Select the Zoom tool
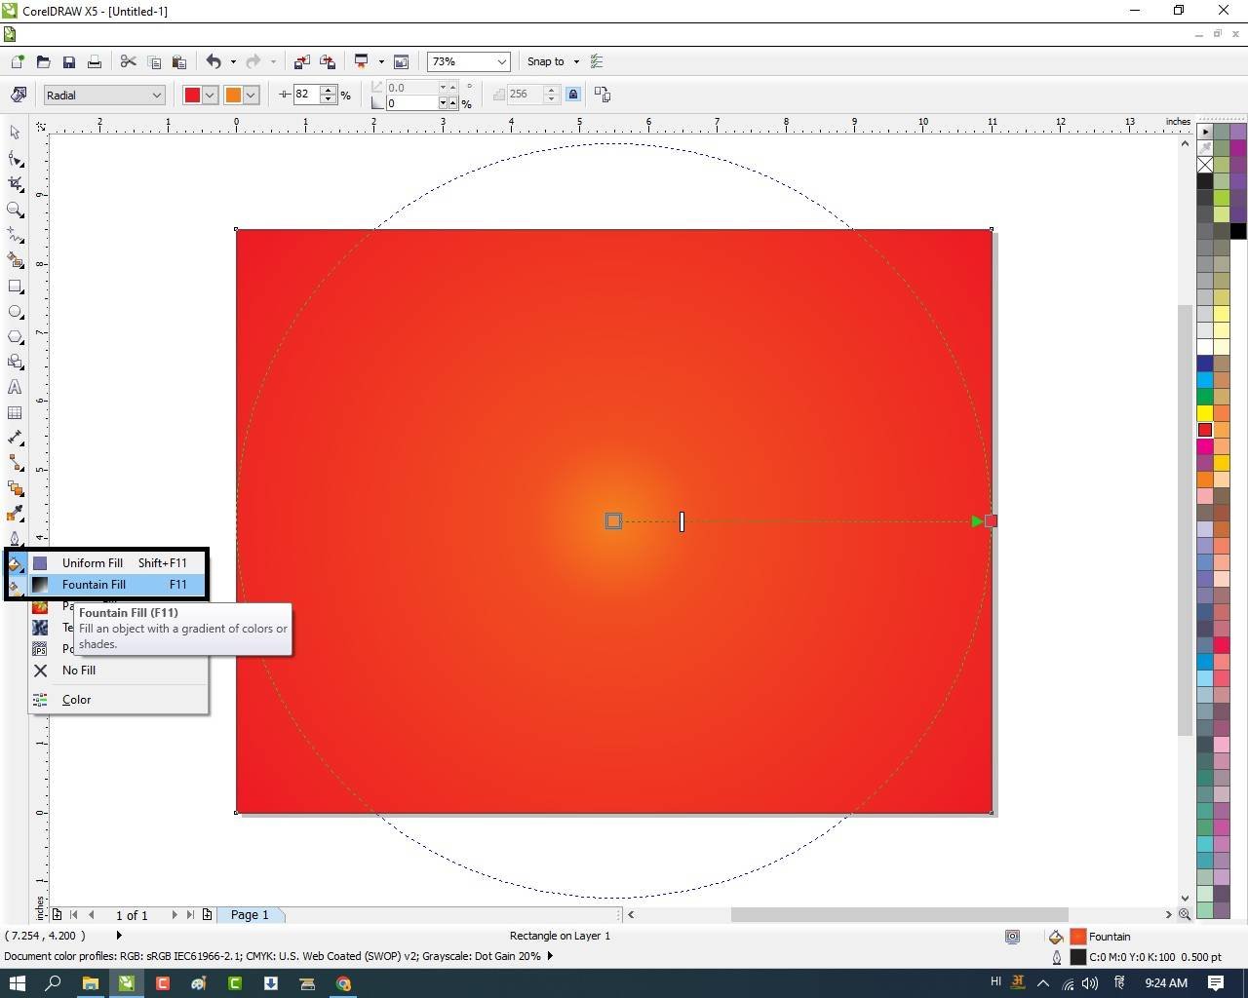 coord(15,210)
